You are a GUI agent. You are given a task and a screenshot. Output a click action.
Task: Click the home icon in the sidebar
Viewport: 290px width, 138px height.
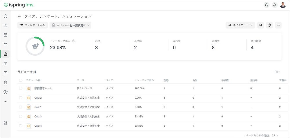(6, 16)
